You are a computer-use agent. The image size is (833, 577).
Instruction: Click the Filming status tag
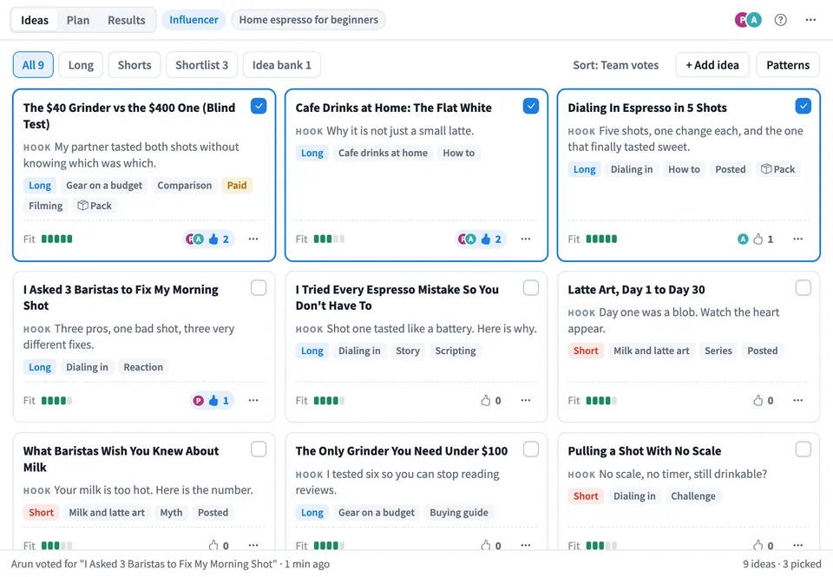(46, 206)
